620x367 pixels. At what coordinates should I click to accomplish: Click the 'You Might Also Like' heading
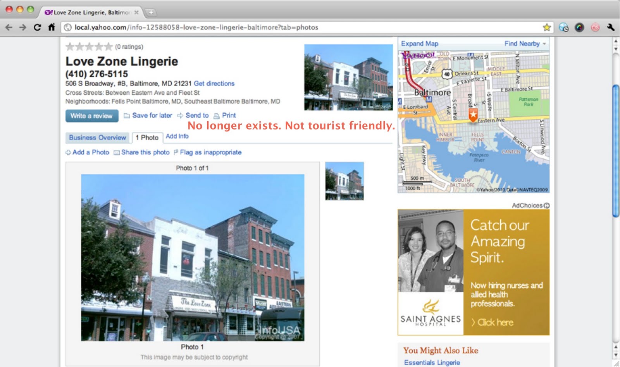tap(441, 350)
